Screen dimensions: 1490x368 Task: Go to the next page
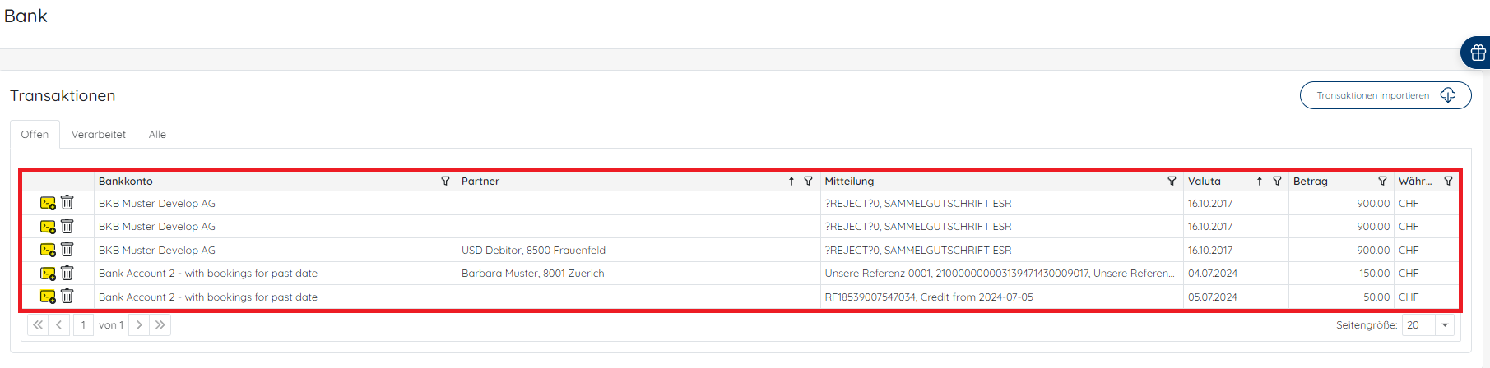tap(139, 325)
